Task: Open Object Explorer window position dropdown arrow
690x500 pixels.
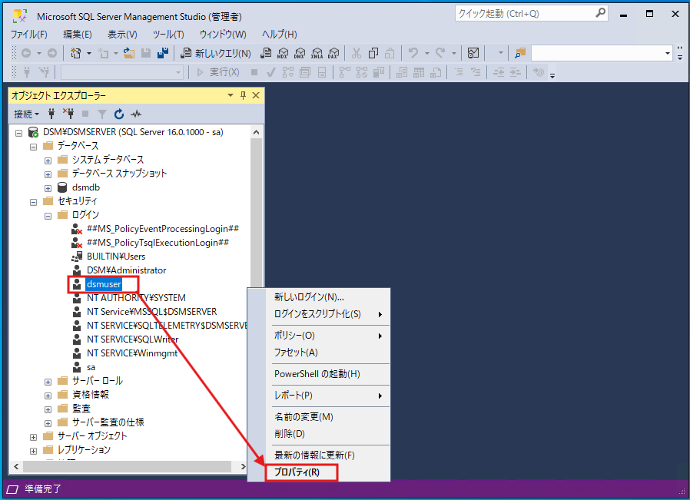Action: tap(231, 95)
